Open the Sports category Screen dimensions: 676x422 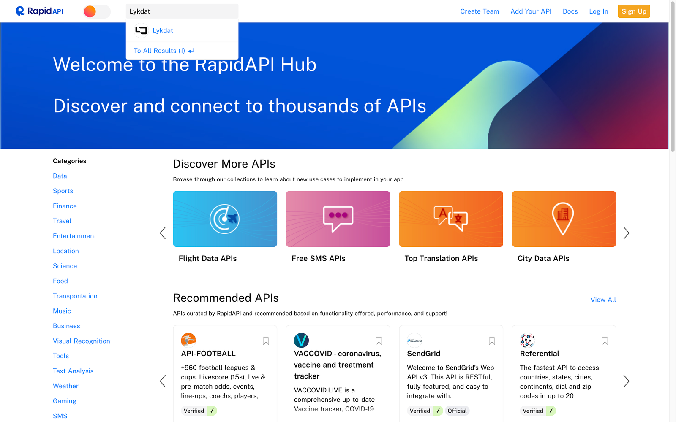point(63,191)
